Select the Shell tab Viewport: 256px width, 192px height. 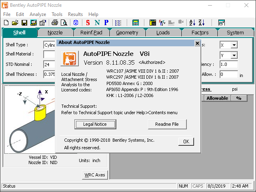click(x=19, y=33)
